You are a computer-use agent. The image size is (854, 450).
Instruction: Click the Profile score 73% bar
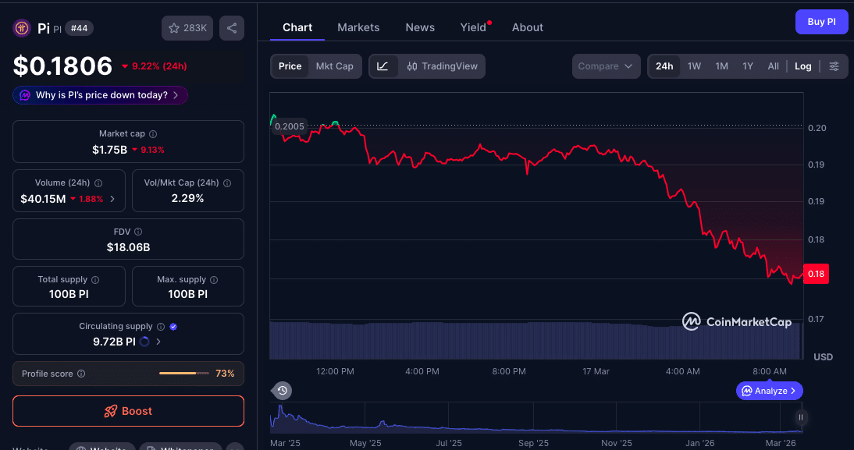pos(184,374)
